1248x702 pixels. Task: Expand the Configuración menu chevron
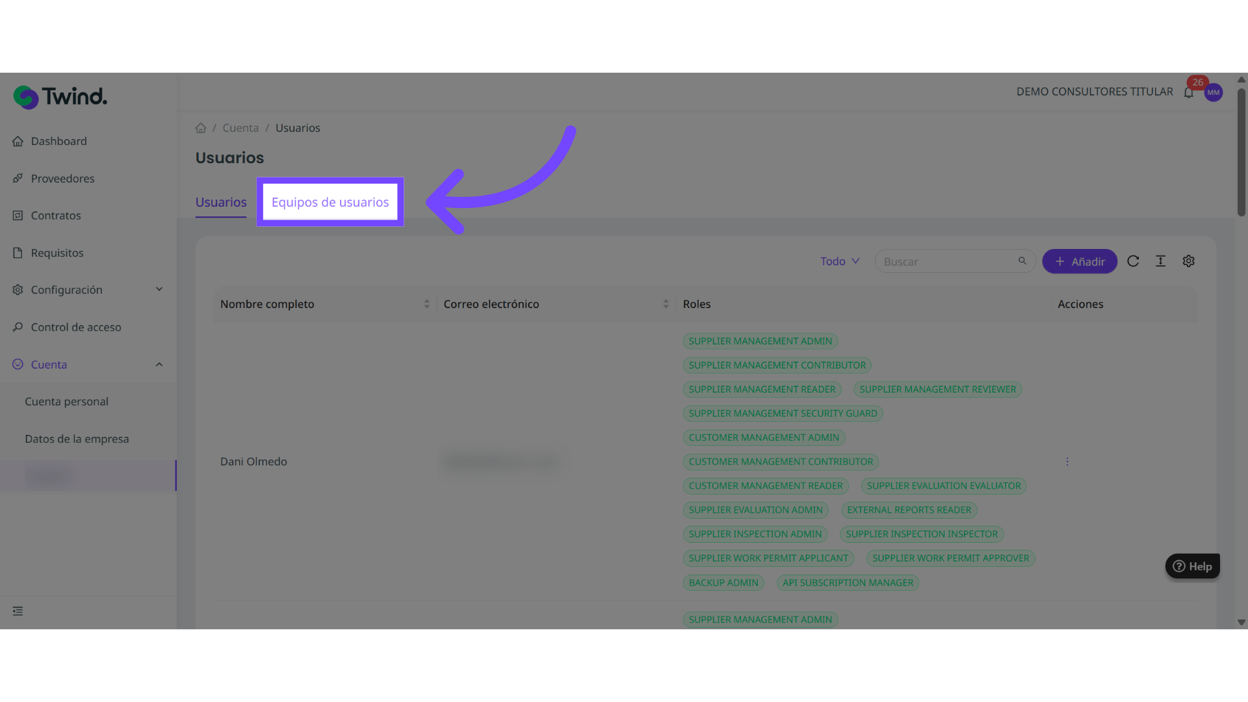[159, 289]
